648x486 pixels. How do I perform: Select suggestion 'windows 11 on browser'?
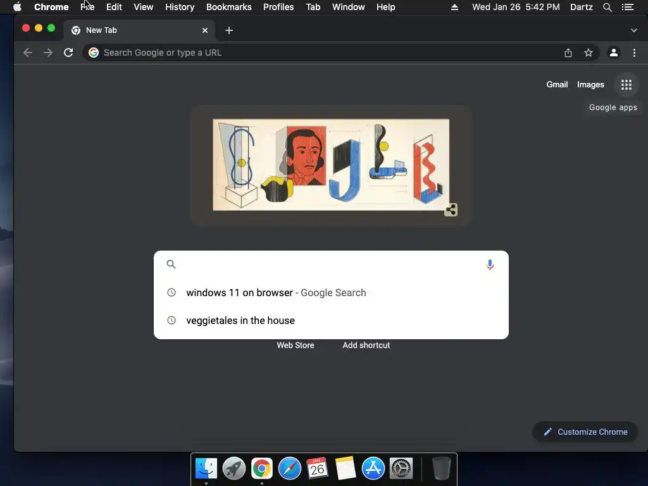pos(331,292)
